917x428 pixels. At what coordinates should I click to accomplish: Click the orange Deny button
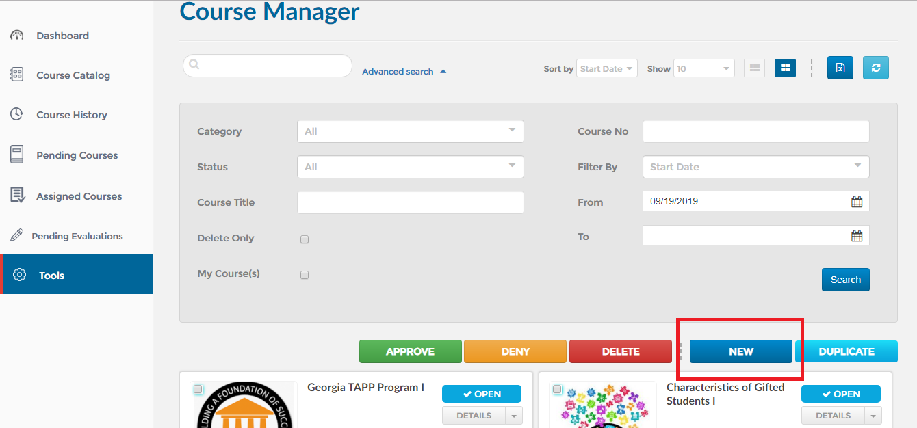(x=515, y=351)
